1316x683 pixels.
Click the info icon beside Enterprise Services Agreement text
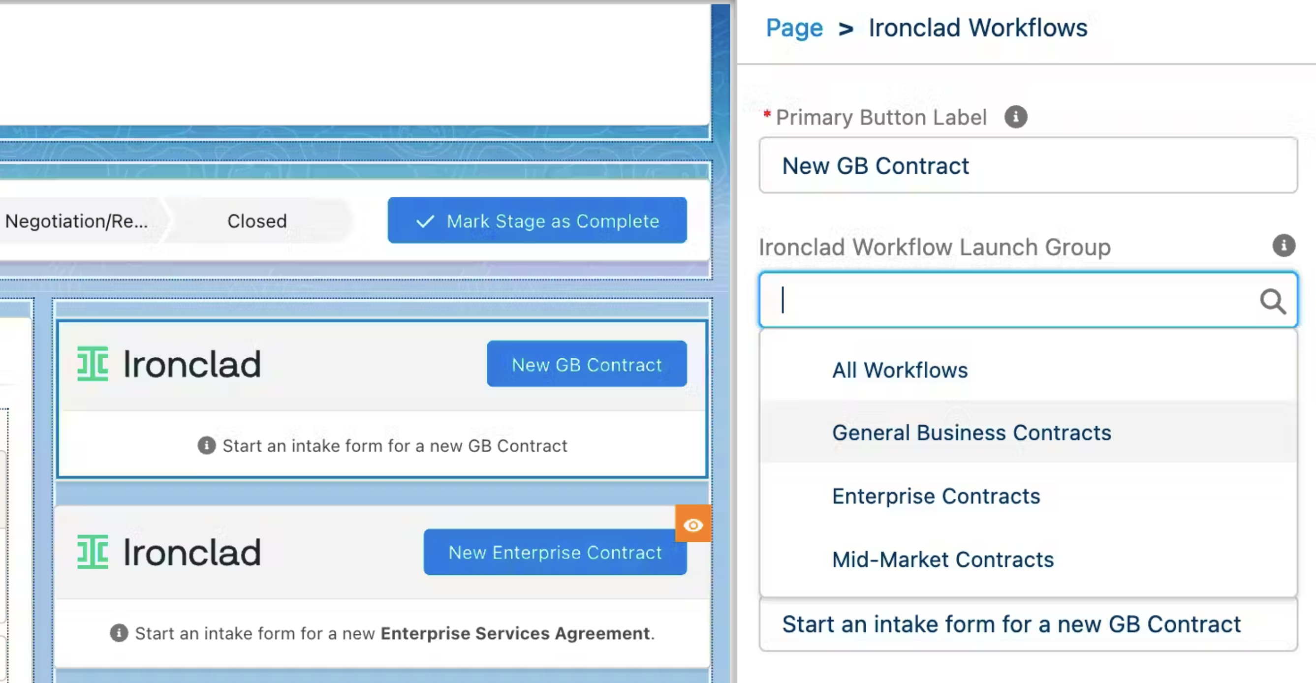(119, 633)
